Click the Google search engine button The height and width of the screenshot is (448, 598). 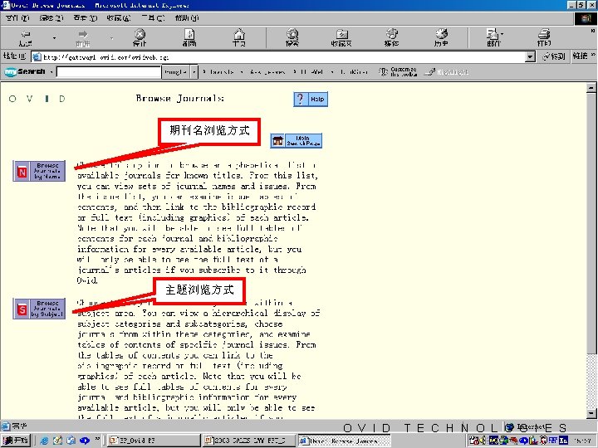pos(175,71)
